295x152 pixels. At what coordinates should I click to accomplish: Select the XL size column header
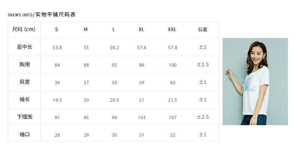tap(142, 29)
